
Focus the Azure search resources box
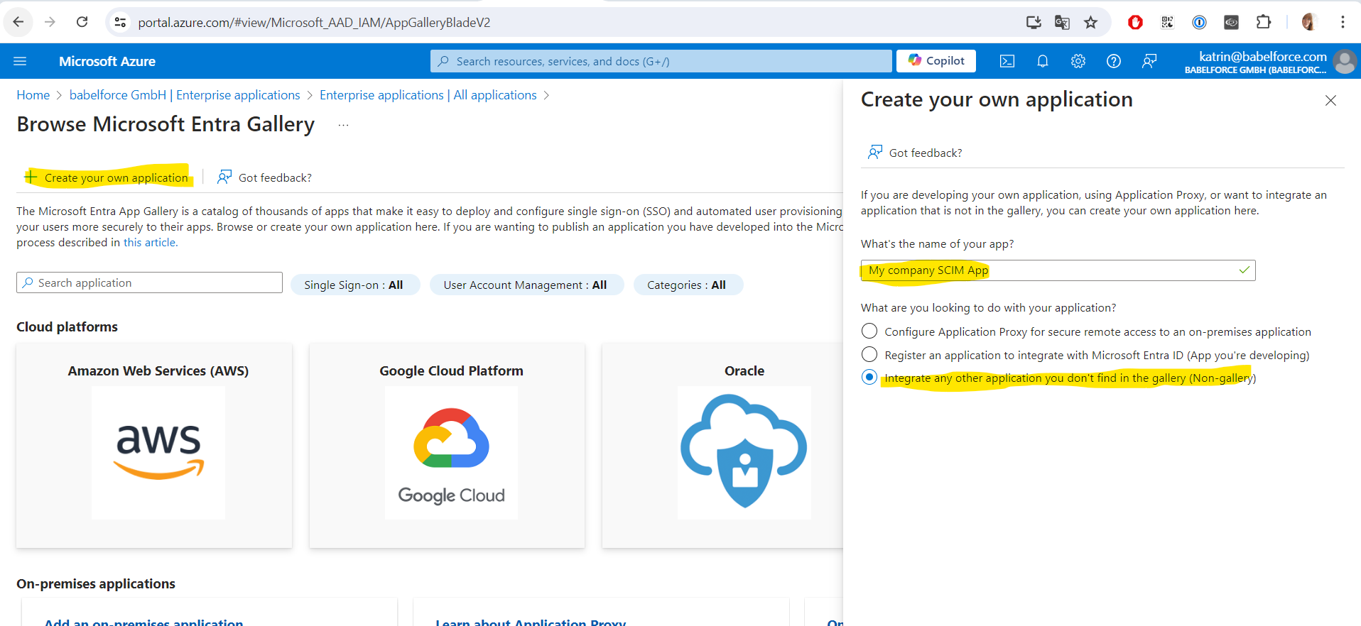click(661, 61)
